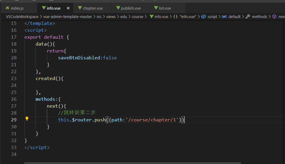
Task: Switch to the list.vue tab
Action: (167, 8)
